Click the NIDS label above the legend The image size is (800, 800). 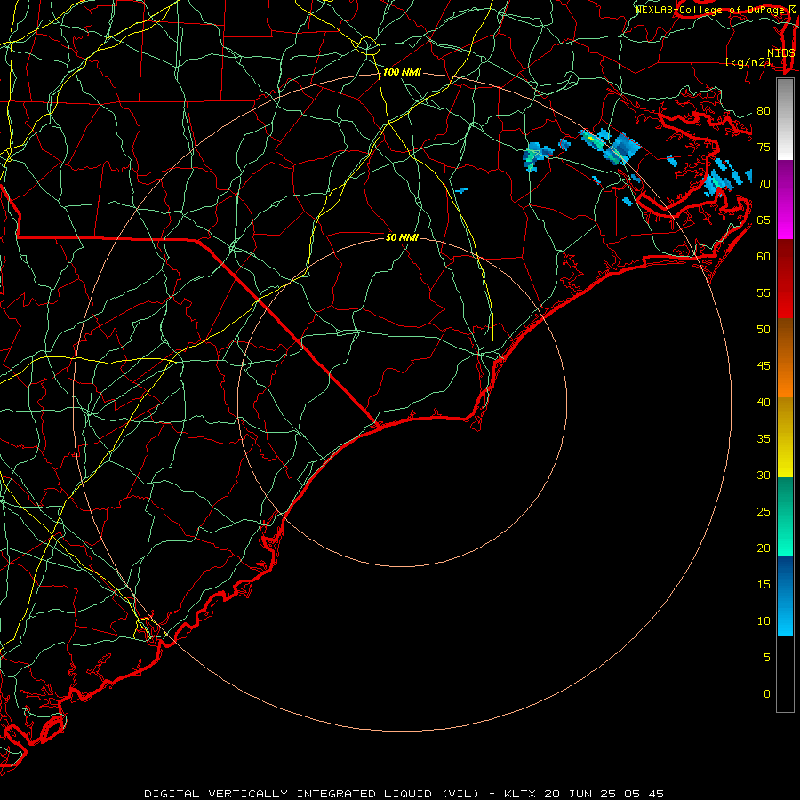(781, 53)
